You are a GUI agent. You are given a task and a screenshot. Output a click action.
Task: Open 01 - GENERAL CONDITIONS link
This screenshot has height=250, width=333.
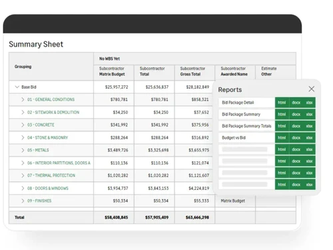tap(51, 99)
